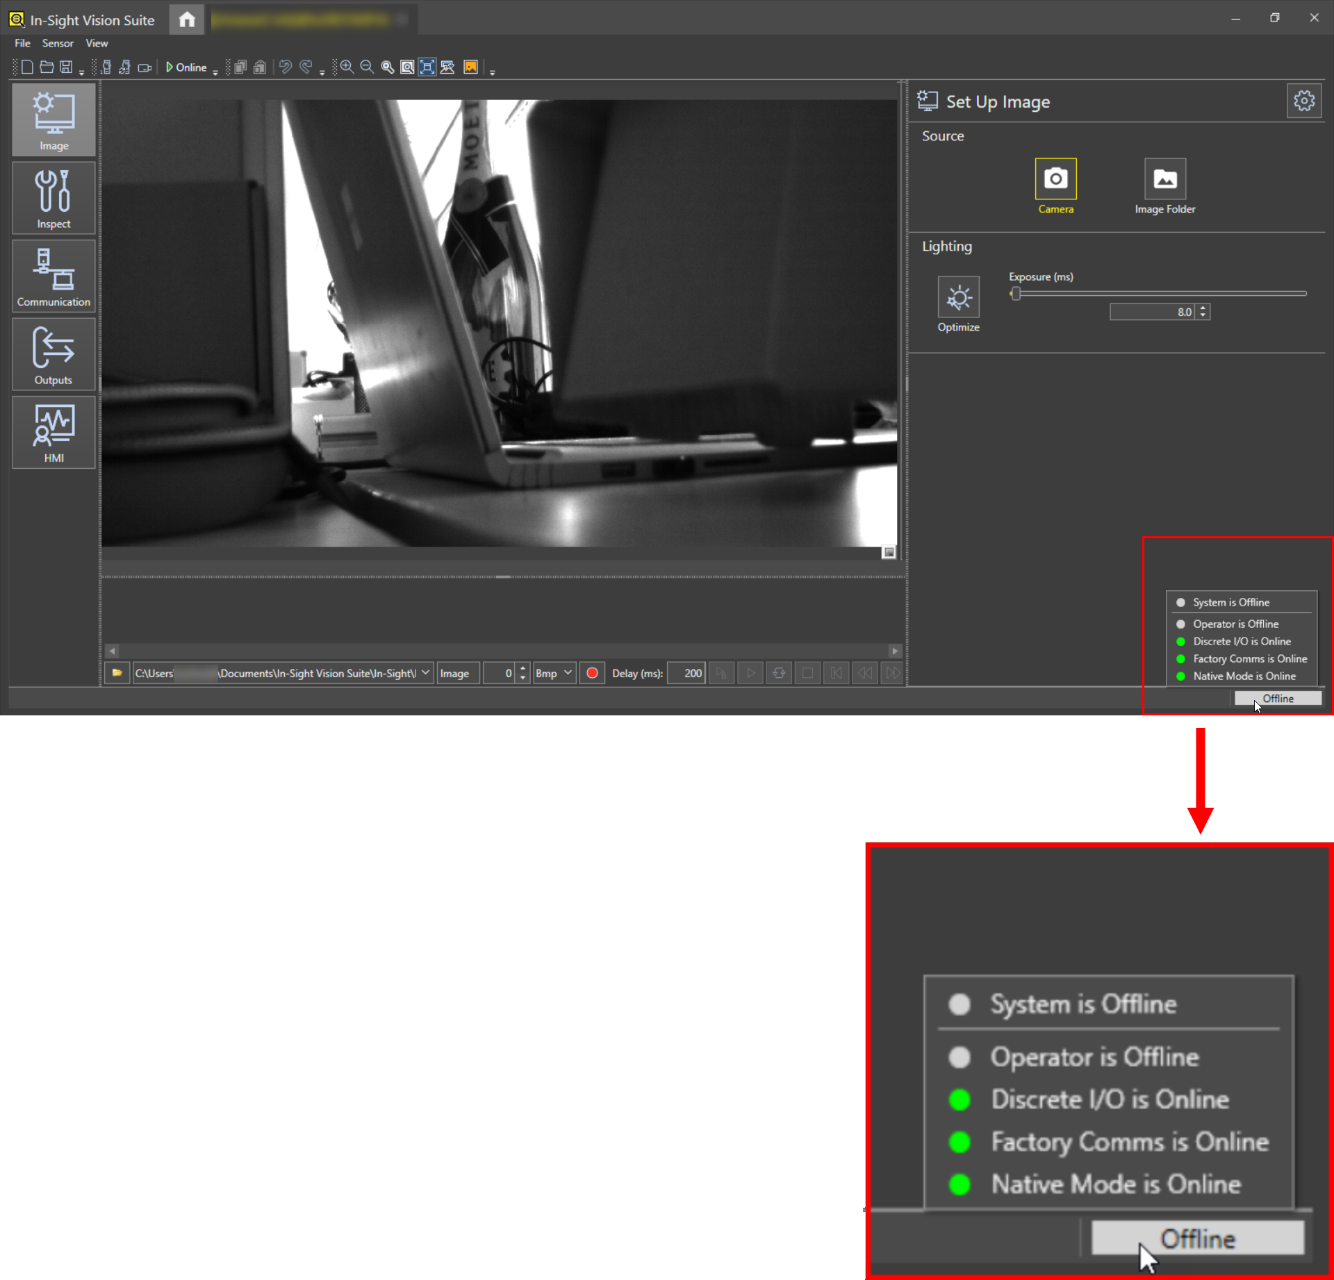Click the Offline status button

tap(1277, 699)
